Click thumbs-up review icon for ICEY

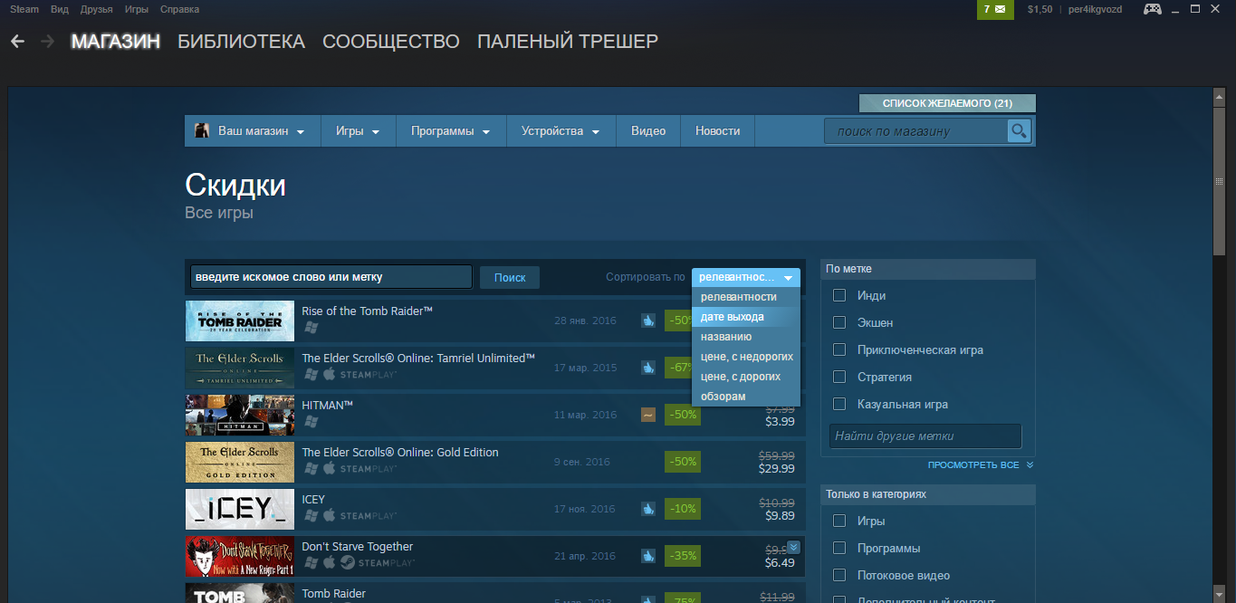648,509
